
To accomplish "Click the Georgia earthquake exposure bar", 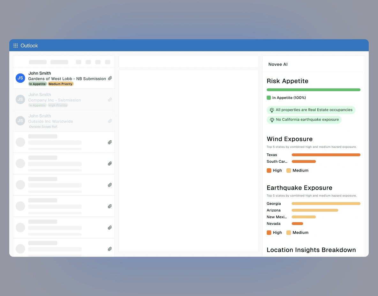I will pos(326,204).
